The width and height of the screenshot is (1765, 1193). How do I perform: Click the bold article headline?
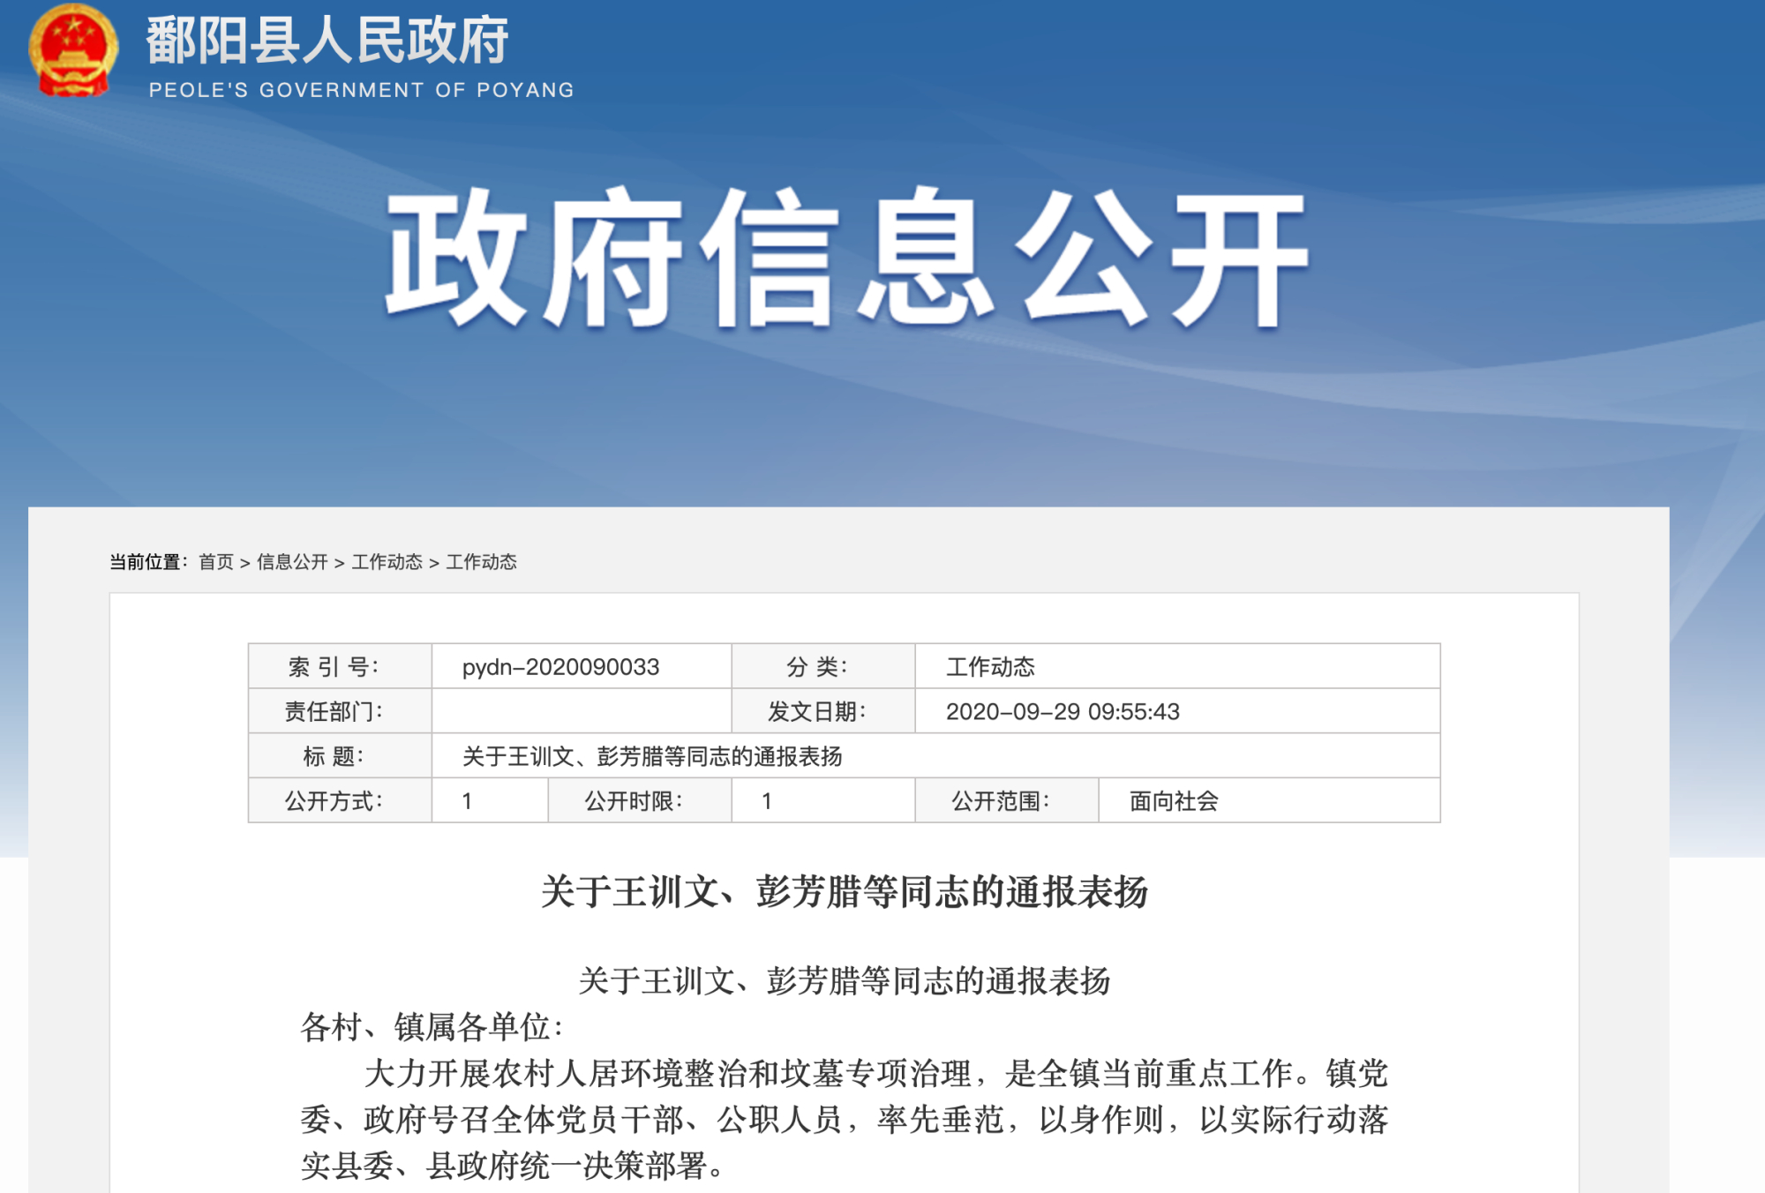click(845, 892)
